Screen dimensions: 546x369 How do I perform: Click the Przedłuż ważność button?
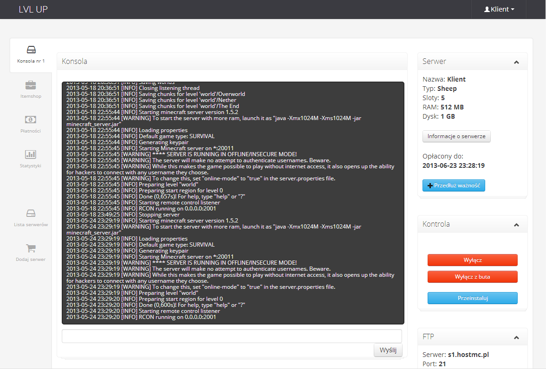coord(454,185)
